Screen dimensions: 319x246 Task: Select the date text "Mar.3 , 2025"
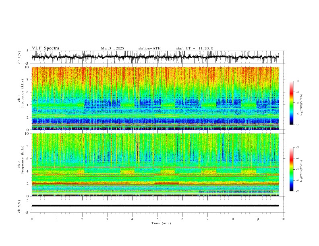(x=112, y=48)
